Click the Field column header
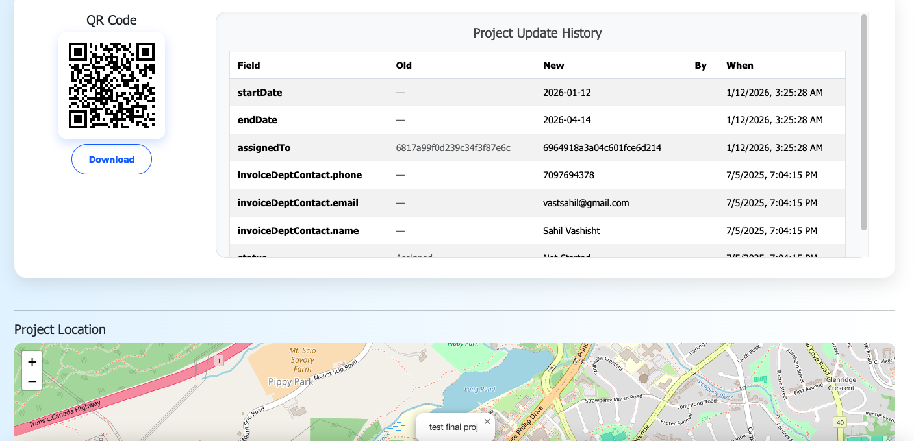914x441 pixels. point(249,66)
